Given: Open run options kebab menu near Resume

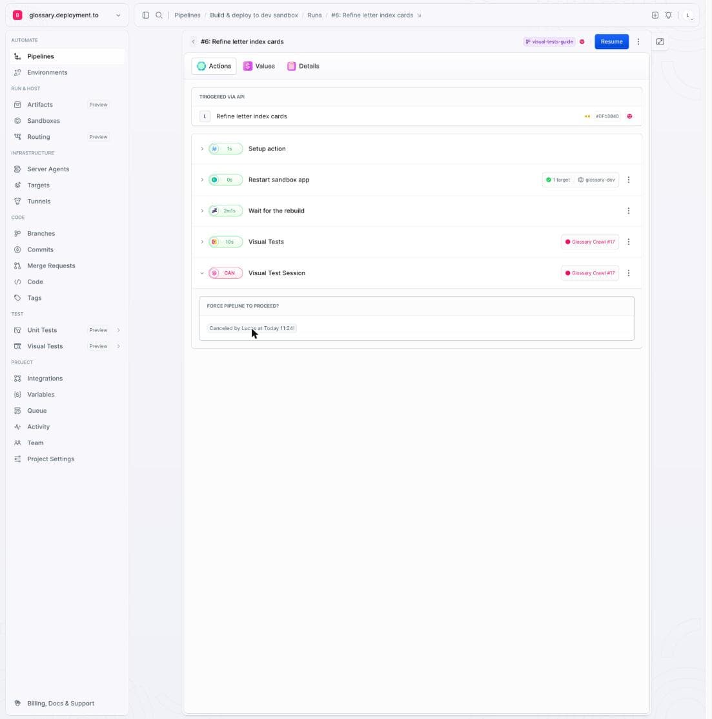Looking at the screenshot, I should (x=638, y=42).
